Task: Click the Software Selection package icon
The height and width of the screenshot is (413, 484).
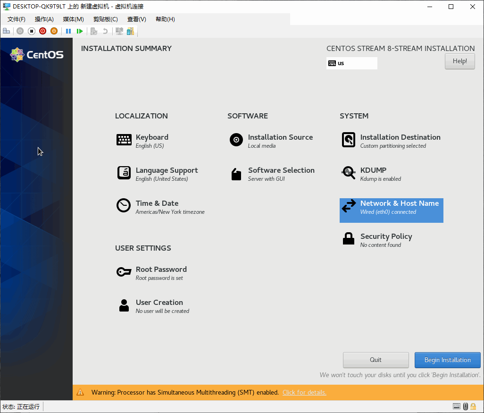Action: coord(236,174)
